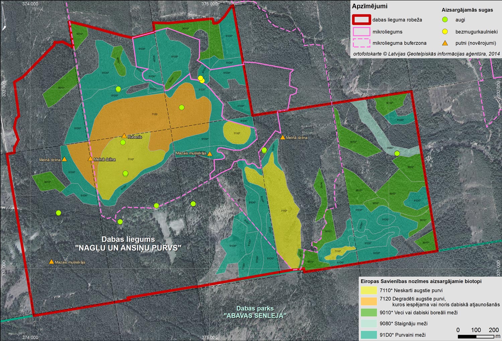Click the orange 'putni (novērojumi)' legend triangle
The width and height of the screenshot is (502, 341).
point(445,43)
